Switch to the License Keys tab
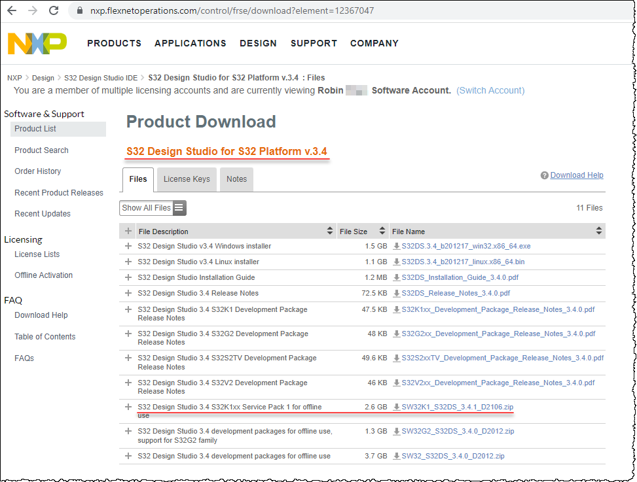Image resolution: width=637 pixels, height=482 pixels. coord(187,179)
